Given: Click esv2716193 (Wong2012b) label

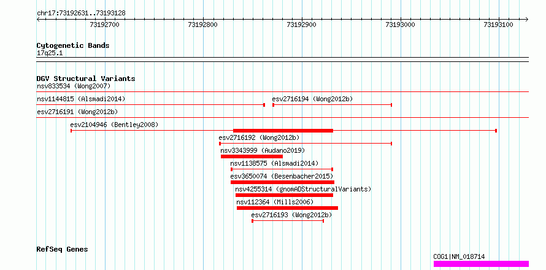Looking at the screenshot, I should click(x=291, y=215).
